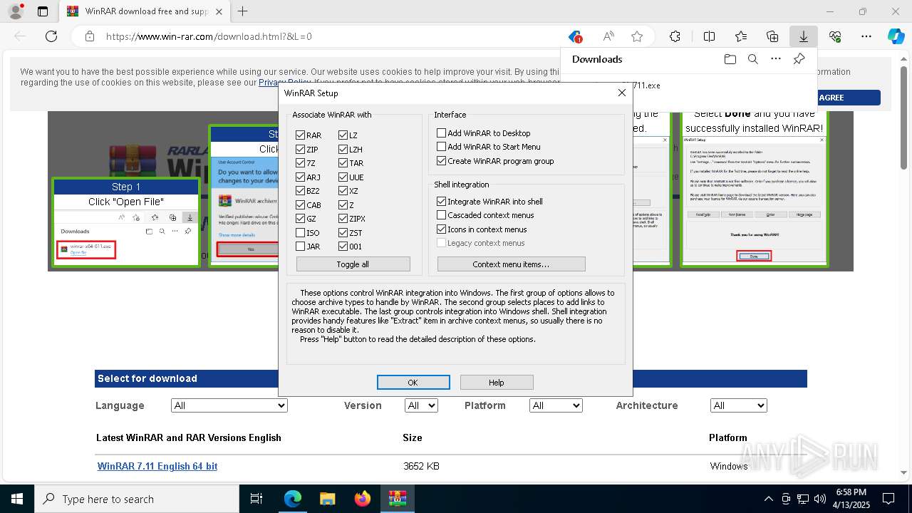Click the Downloads toolbar arrow icon
Screen dimensions: 912x513
point(803,36)
